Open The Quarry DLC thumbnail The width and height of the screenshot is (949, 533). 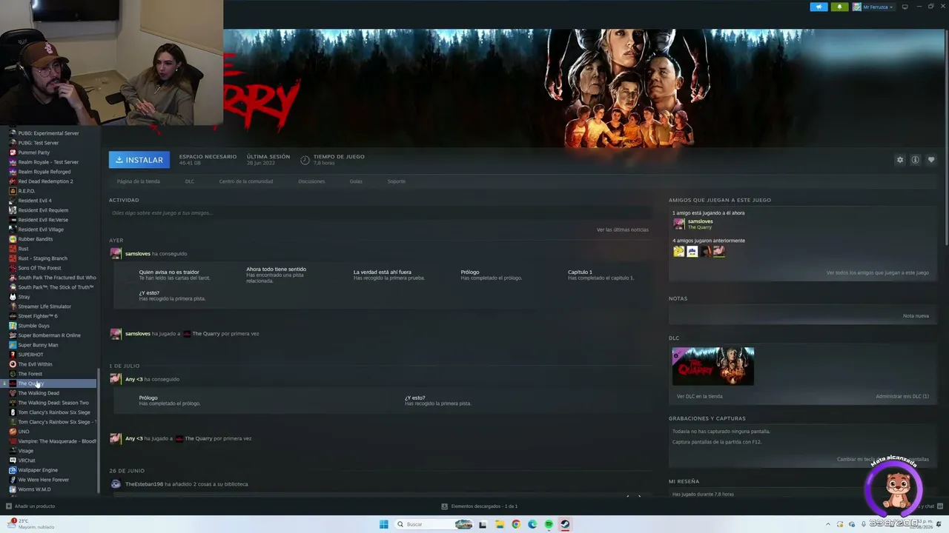712,366
